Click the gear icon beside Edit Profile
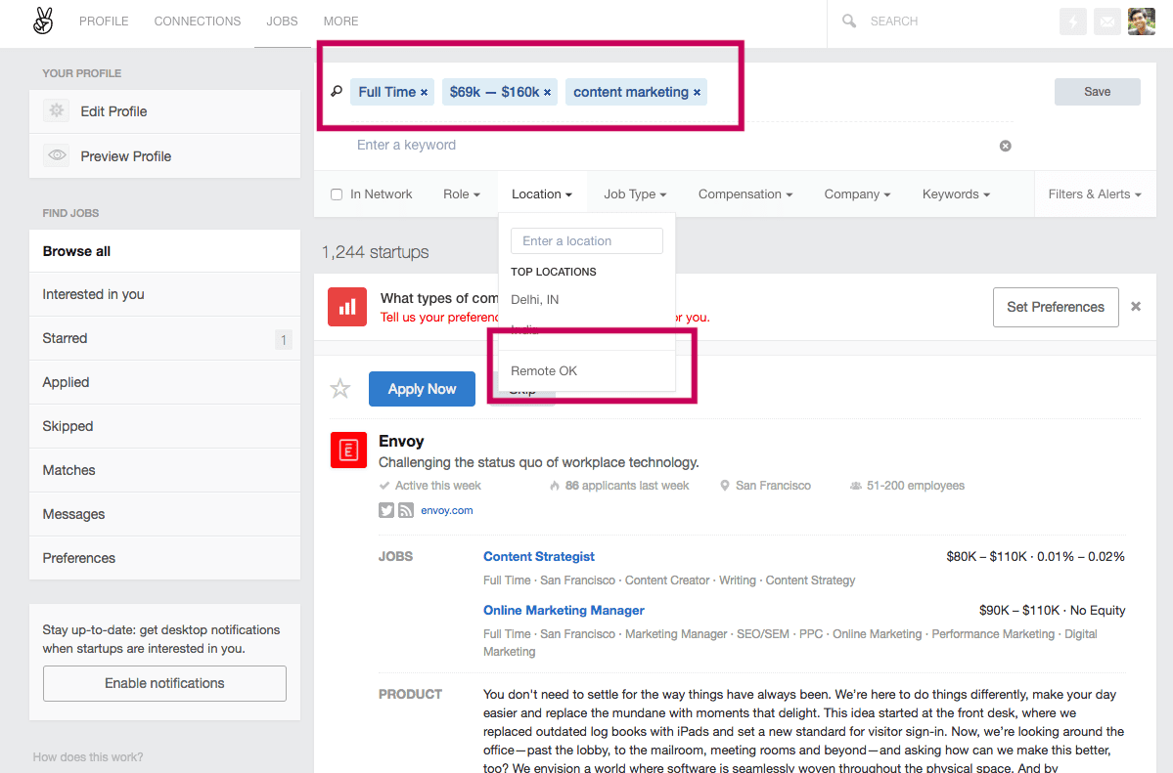 coord(57,110)
